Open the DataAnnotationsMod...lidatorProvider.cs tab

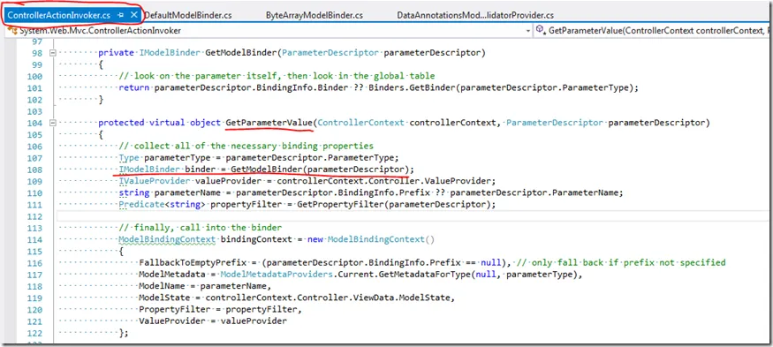[475, 15]
